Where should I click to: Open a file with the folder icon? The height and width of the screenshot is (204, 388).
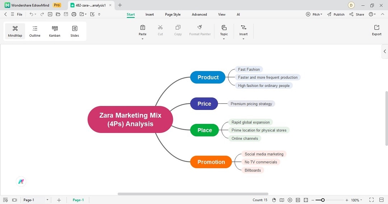coord(58,14)
